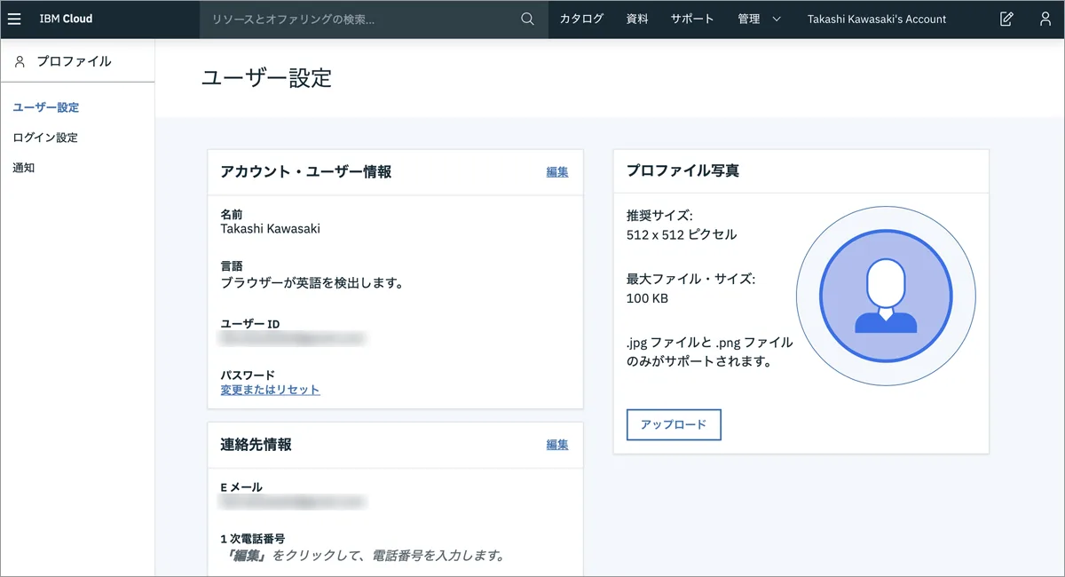The image size is (1065, 577).
Task: Click the text ブラウザーが英語を検出します。
Action: [x=312, y=284]
